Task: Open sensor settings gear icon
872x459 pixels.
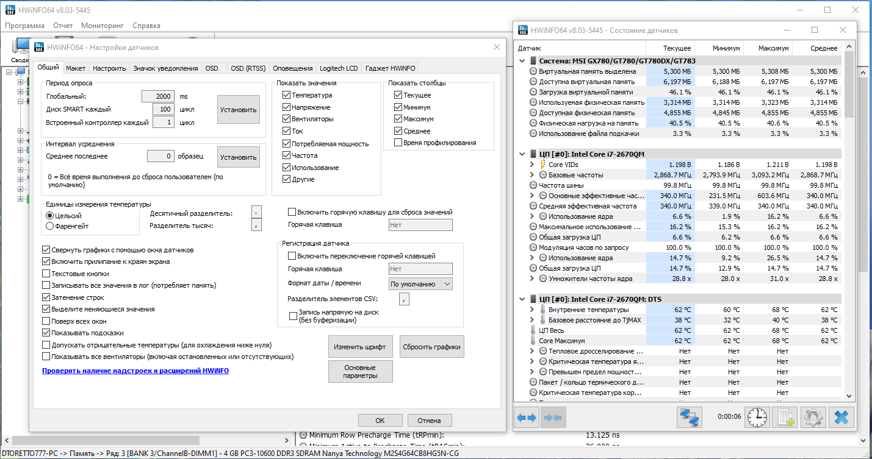Action: [812, 418]
